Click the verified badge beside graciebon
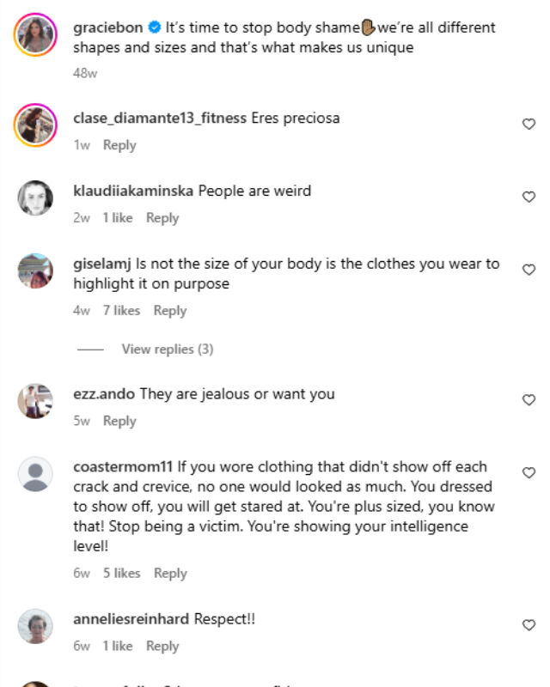The image size is (550, 687). (155, 27)
